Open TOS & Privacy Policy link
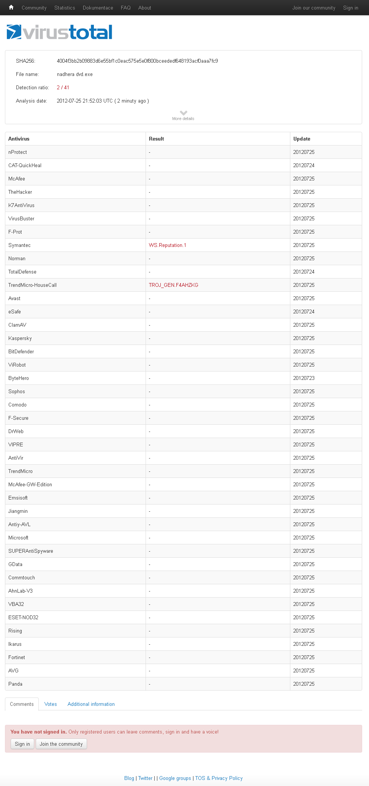The height and width of the screenshot is (786, 369). [219, 778]
